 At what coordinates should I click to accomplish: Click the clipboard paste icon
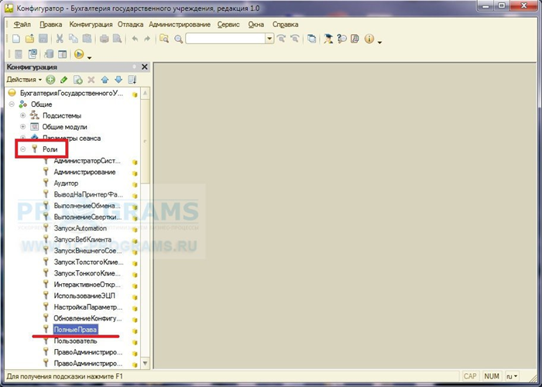pos(87,39)
